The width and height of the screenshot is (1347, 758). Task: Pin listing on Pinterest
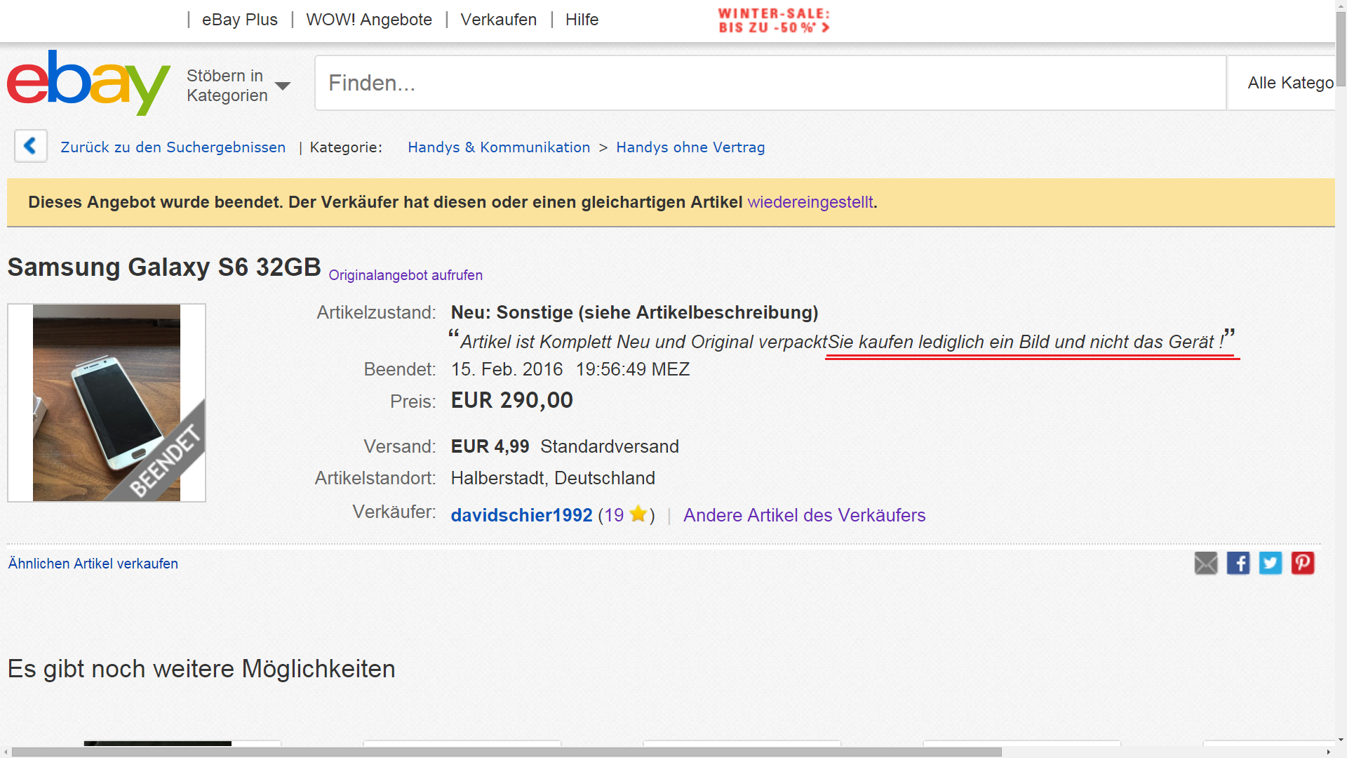[1303, 563]
